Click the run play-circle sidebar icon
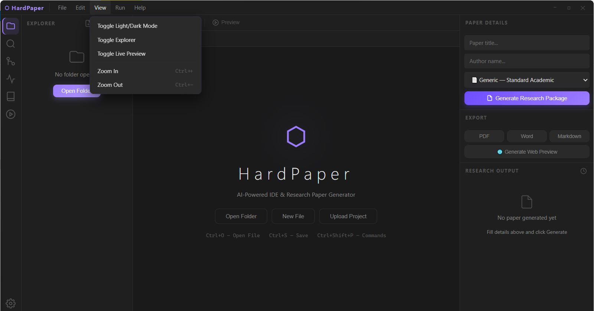Viewport: 594px width, 311px height. tap(11, 114)
